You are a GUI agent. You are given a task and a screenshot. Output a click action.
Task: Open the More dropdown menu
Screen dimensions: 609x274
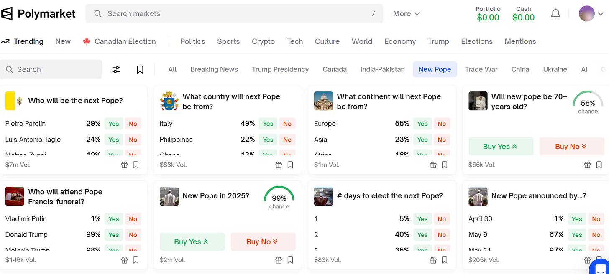406,14
